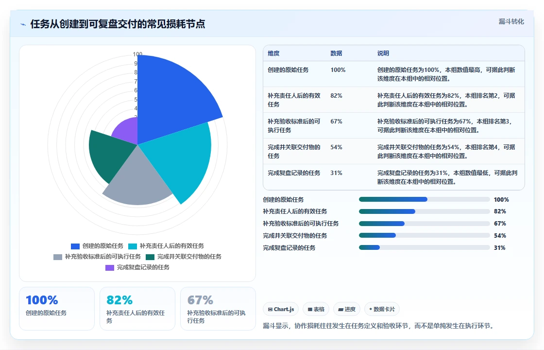Click the 100 axis label on chart

[137, 54]
